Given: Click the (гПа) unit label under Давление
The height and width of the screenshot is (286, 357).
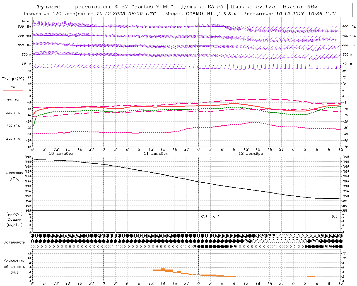Looking at the screenshot, I should coord(14,179).
